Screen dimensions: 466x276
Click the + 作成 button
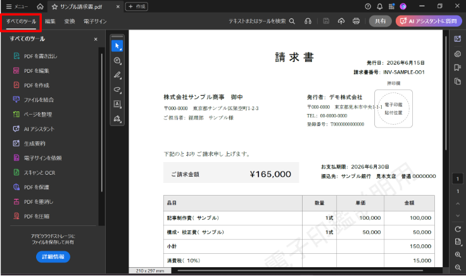(x=137, y=6)
